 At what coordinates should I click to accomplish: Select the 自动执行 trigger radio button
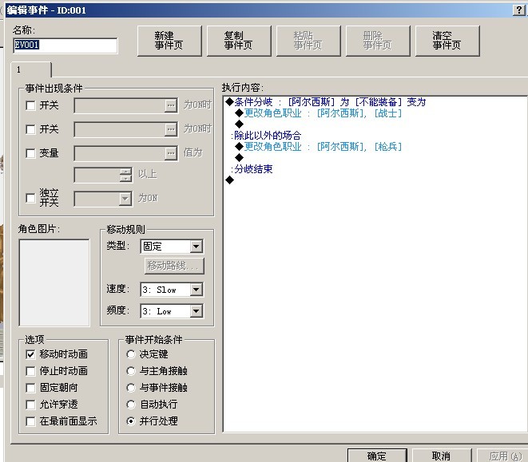point(131,404)
